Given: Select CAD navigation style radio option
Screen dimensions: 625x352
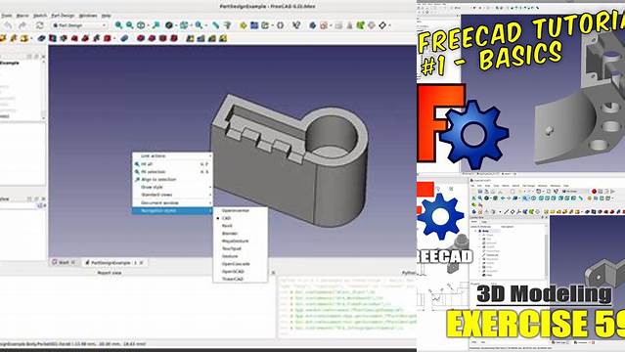Looking at the screenshot, I should point(226,218).
